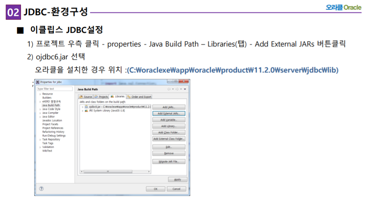Switch to the Source tab
The height and width of the screenshot is (205, 369).
point(86,96)
